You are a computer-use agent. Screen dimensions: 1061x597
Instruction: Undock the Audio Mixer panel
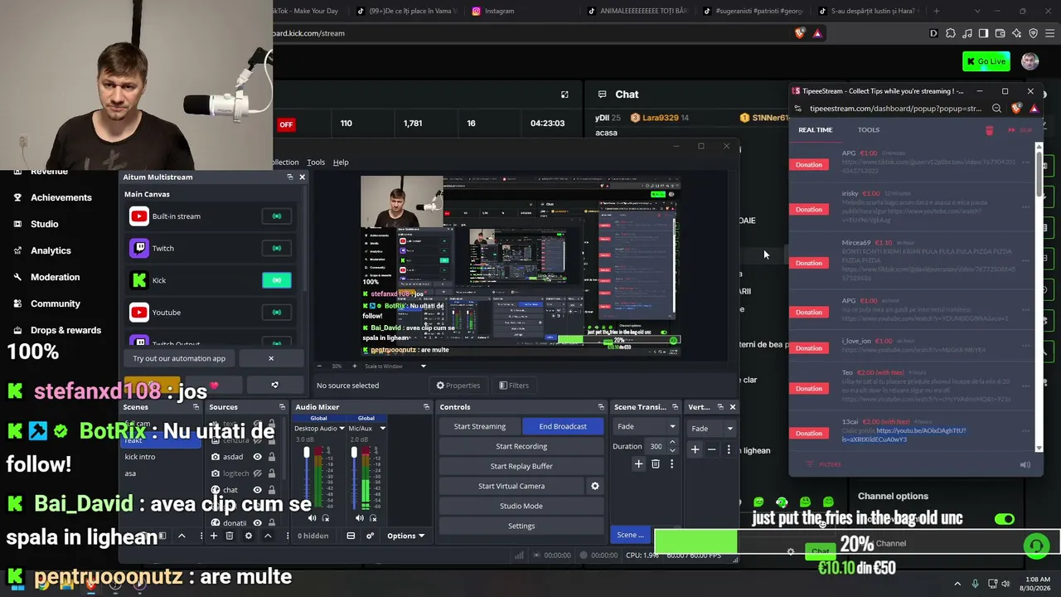426,407
